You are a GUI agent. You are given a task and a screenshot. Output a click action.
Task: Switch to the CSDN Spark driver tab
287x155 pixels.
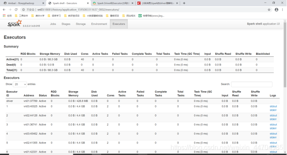tap(158, 3)
